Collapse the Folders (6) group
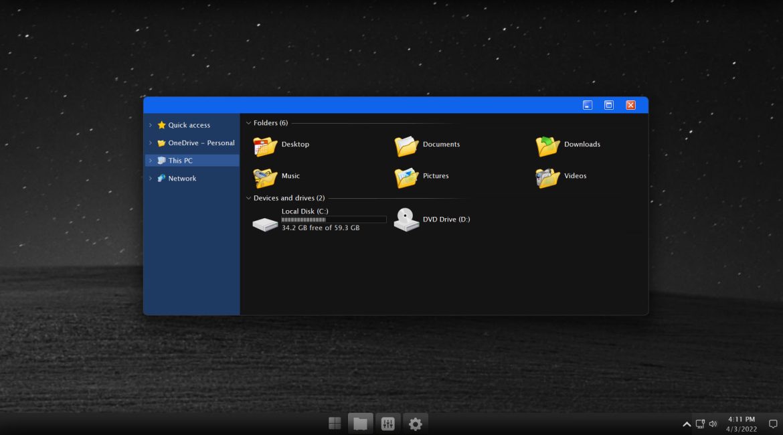This screenshot has height=435, width=783. (x=248, y=123)
